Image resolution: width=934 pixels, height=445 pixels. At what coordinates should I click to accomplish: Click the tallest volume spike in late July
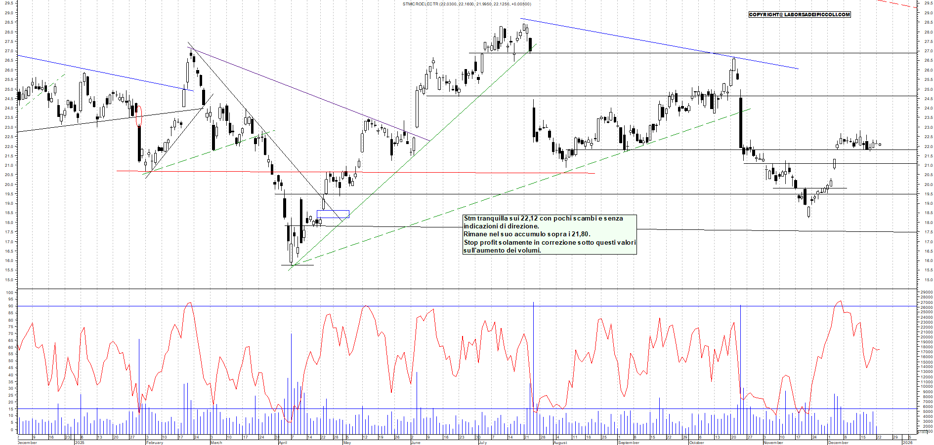coord(534,355)
